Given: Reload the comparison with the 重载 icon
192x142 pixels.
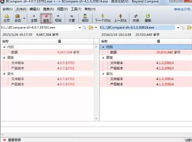Looking at the screenshot, I should point(148,18).
